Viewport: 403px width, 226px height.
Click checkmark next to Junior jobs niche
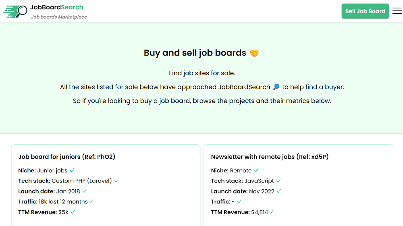click(x=72, y=170)
